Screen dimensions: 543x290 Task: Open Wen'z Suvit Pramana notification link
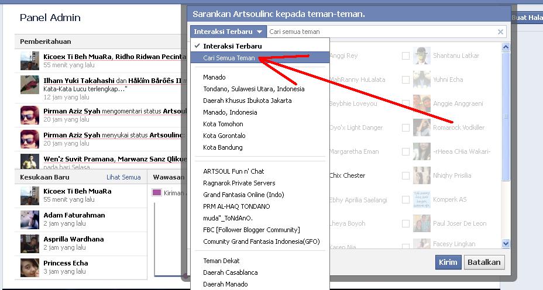78,159
